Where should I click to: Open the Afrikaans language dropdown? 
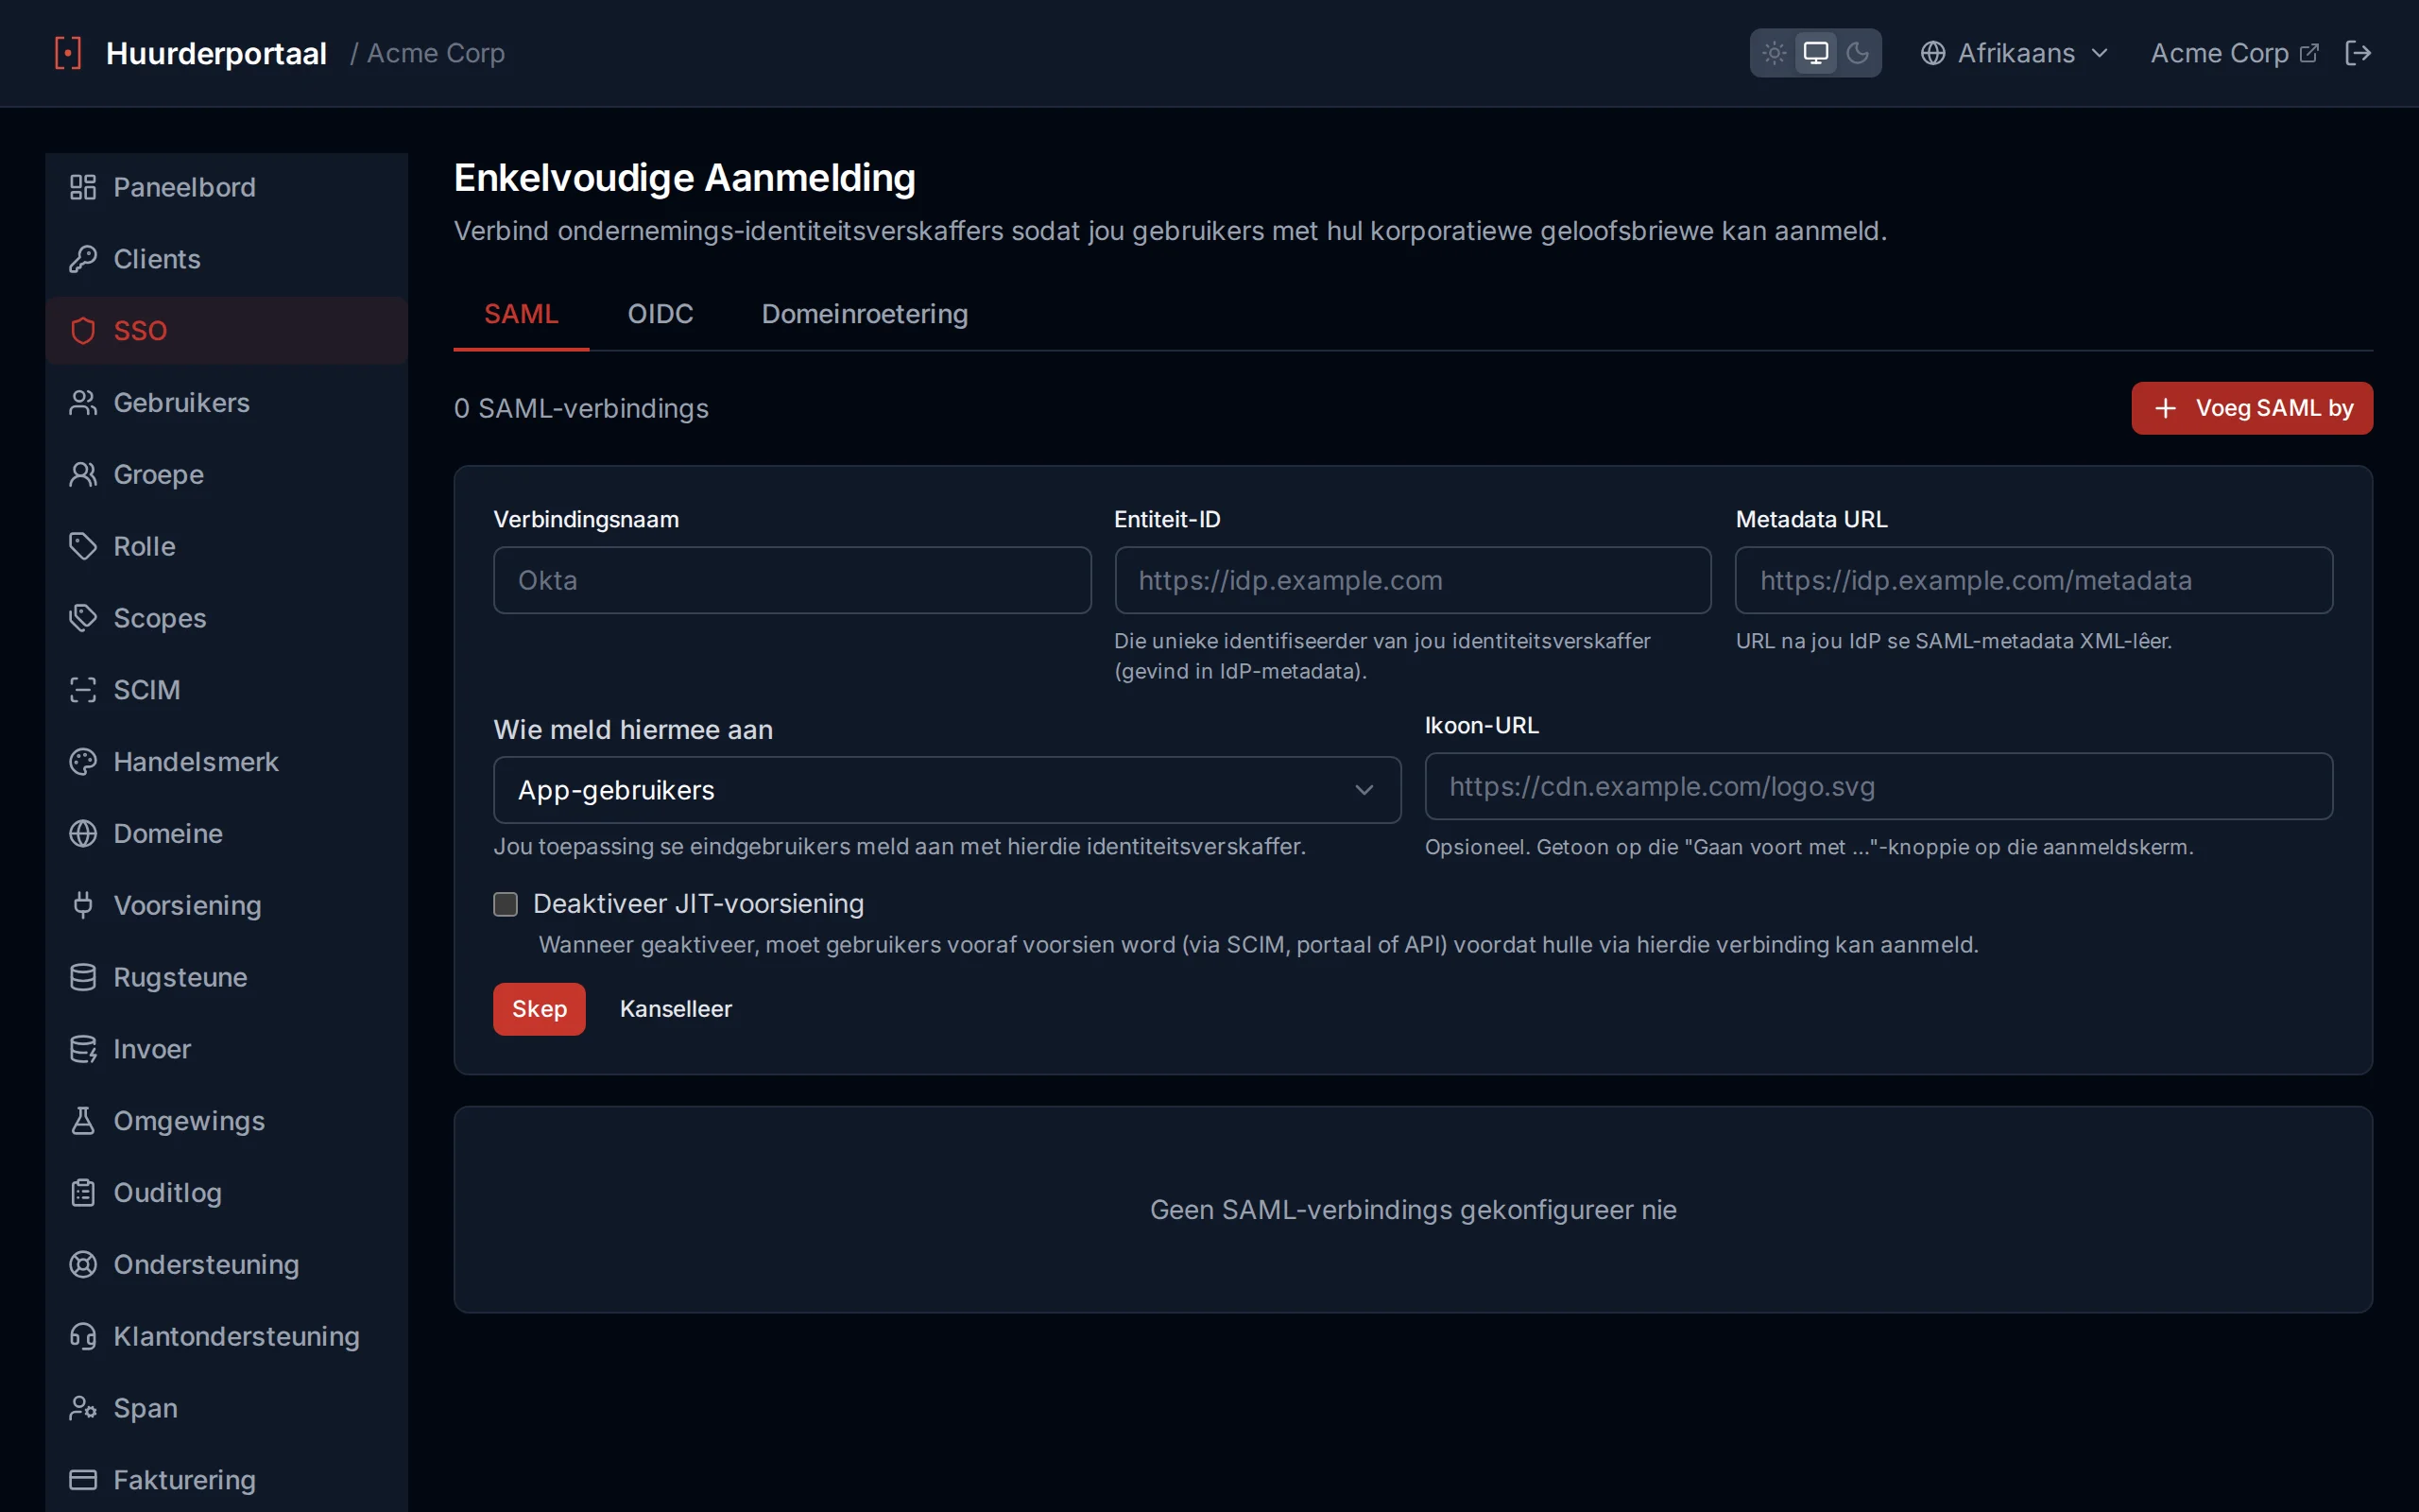(x=2015, y=53)
